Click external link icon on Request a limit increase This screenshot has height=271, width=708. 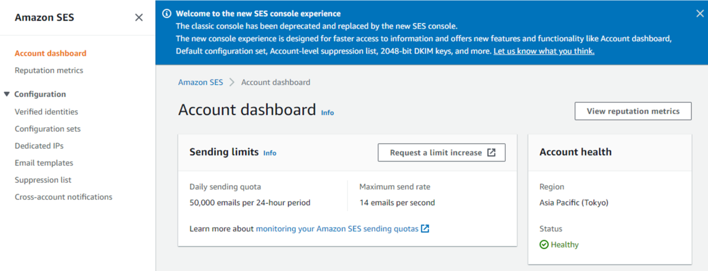(x=491, y=153)
